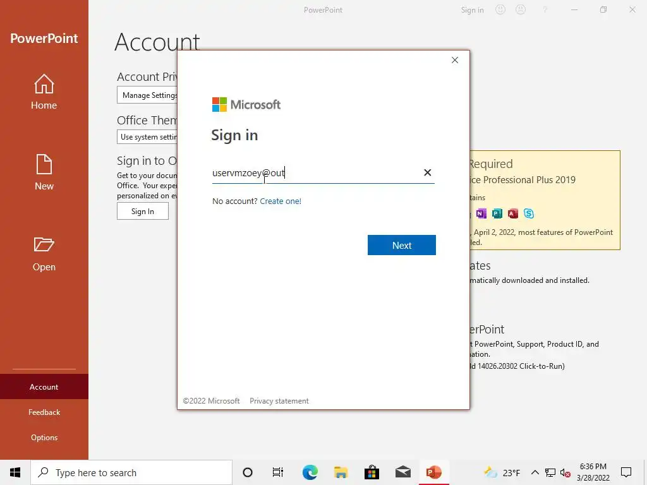Follow the Create one! link
Image resolution: width=647 pixels, height=485 pixels.
point(281,201)
